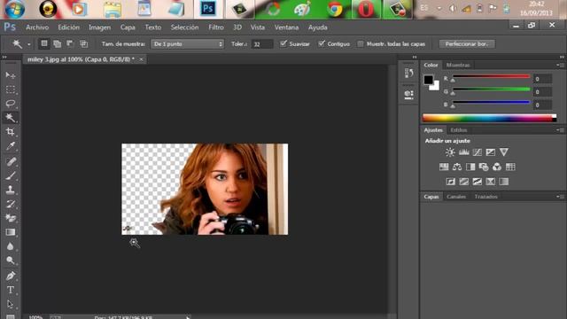Open the Selección menu
The image size is (567, 319).
pos(184,27)
